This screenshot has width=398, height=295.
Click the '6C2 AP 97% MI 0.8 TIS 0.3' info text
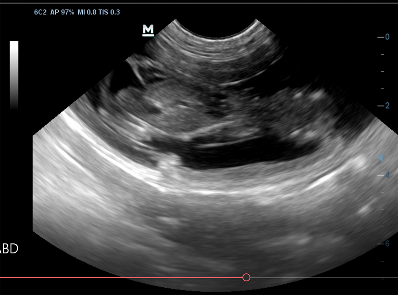pyautogui.click(x=77, y=12)
